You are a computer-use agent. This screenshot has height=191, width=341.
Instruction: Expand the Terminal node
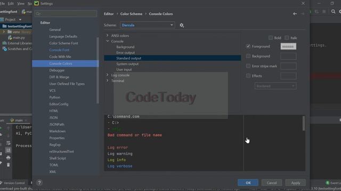click(x=107, y=80)
